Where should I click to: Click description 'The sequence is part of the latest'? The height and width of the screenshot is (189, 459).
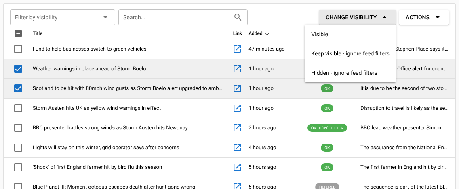click(404, 187)
